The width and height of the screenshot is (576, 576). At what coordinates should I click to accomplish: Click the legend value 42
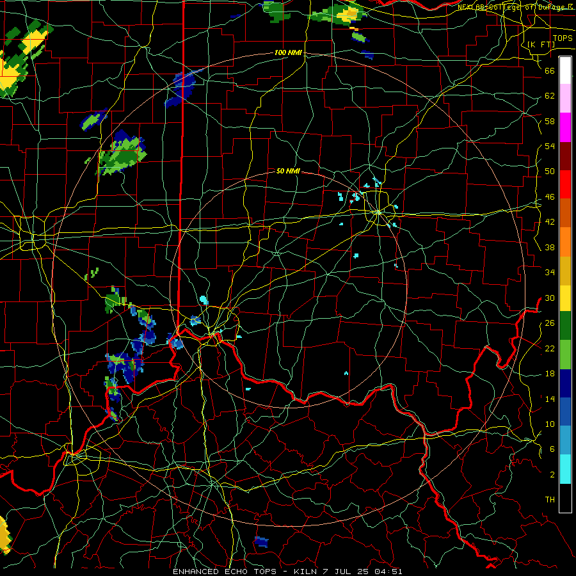tap(550, 222)
